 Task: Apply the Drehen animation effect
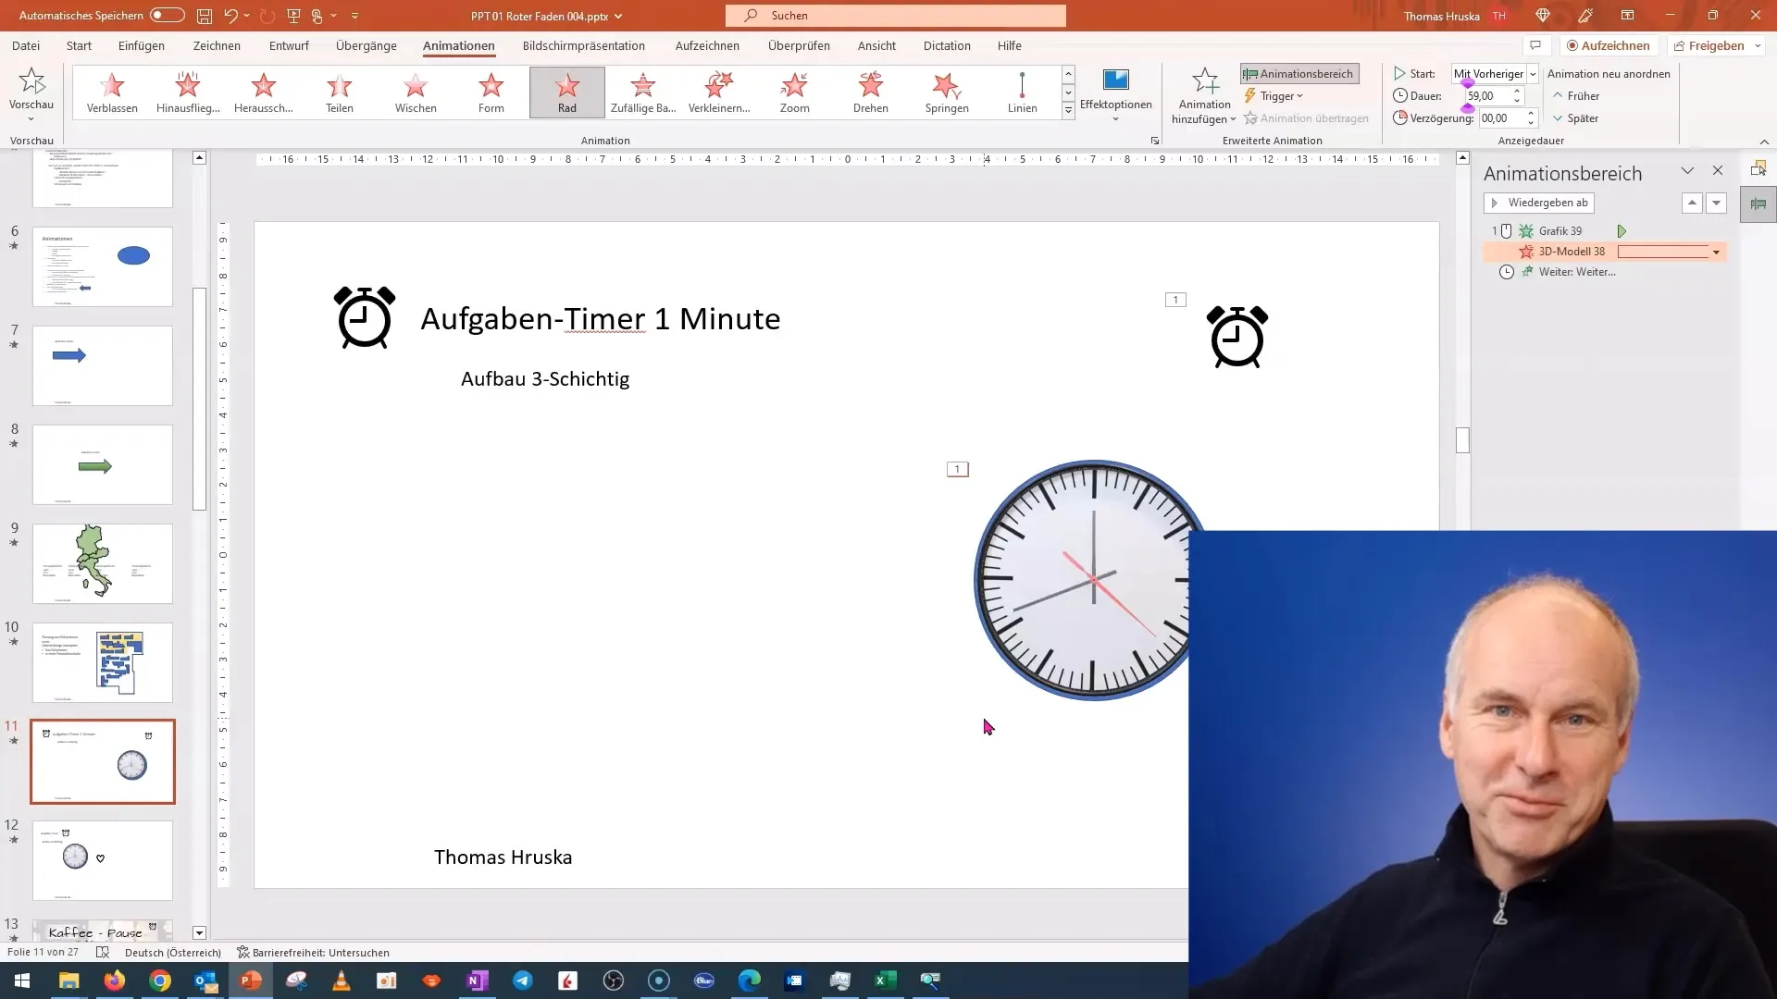point(871,92)
